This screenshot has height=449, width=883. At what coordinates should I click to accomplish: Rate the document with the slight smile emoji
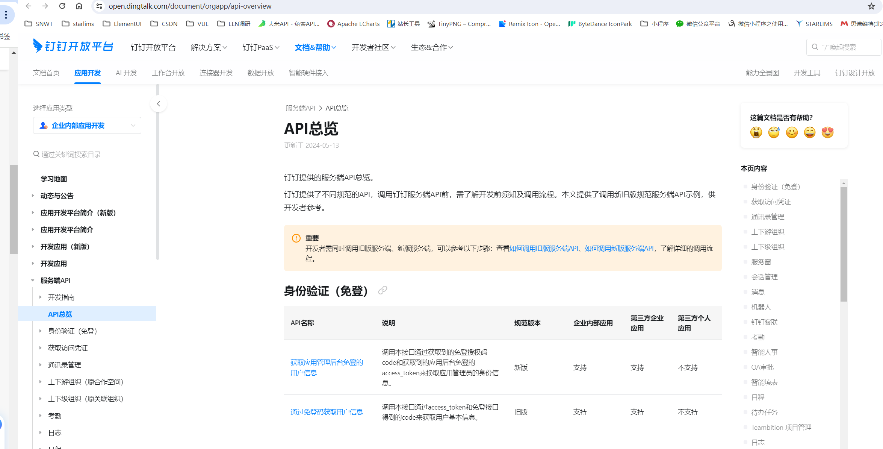pos(792,132)
